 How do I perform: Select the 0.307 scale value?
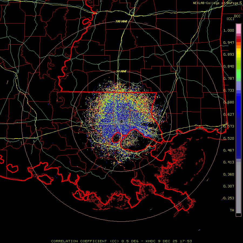(229, 186)
